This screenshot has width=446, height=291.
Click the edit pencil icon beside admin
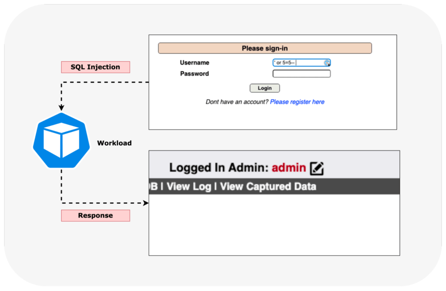[x=318, y=167]
